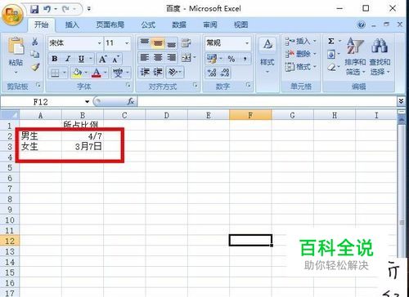This screenshot has height=297, width=409.
Task: Open text orientation options
Action: pyautogui.click(x=173, y=72)
